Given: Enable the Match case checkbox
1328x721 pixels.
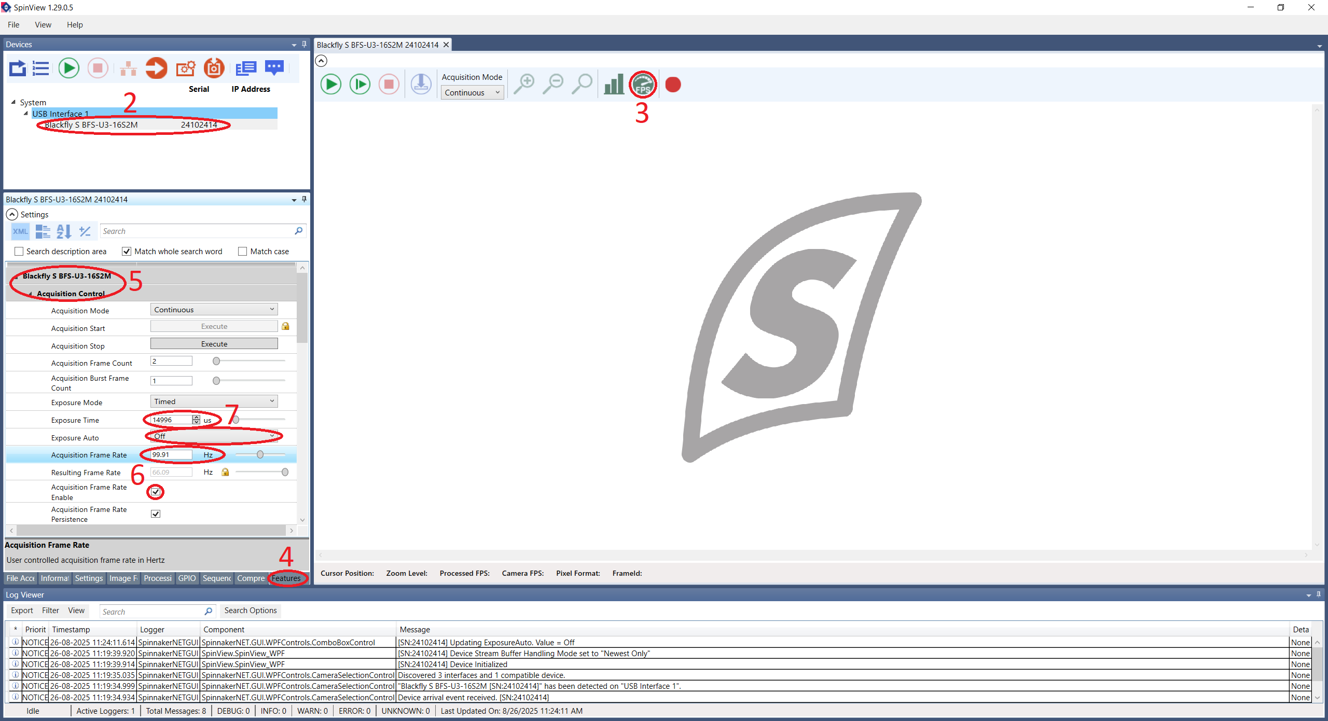Looking at the screenshot, I should pos(242,252).
